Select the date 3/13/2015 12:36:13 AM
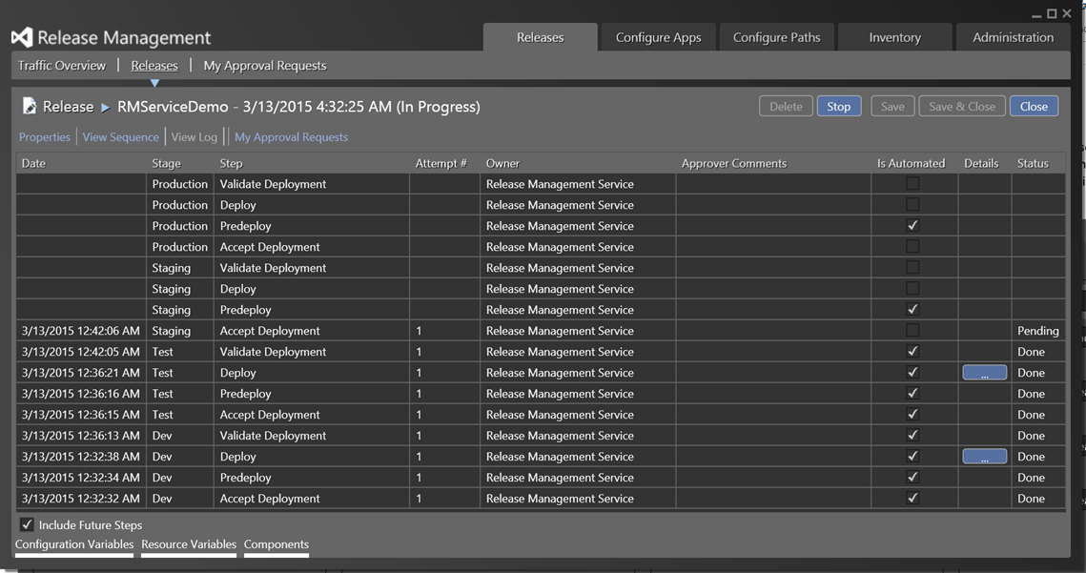This screenshot has width=1086, height=573. pyautogui.click(x=80, y=435)
